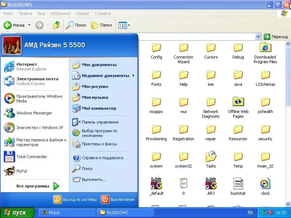This screenshot has height=218, width=291.
Task: Switch to the Mypal taskbar button
Action: pyautogui.click(x=67, y=213)
